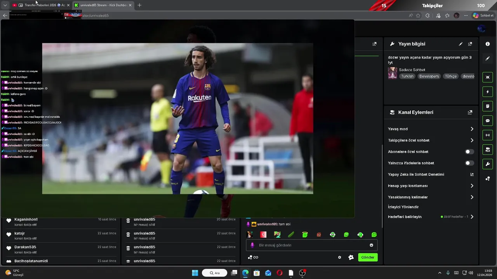The width and height of the screenshot is (497, 279).
Task: Expand Hesap yaşı kısıtlaması options
Action: [x=472, y=186]
